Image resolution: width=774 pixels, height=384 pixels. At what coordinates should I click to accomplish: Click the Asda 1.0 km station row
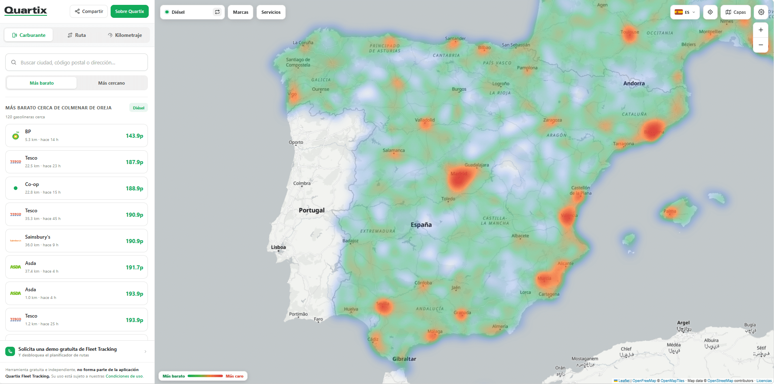(x=77, y=294)
